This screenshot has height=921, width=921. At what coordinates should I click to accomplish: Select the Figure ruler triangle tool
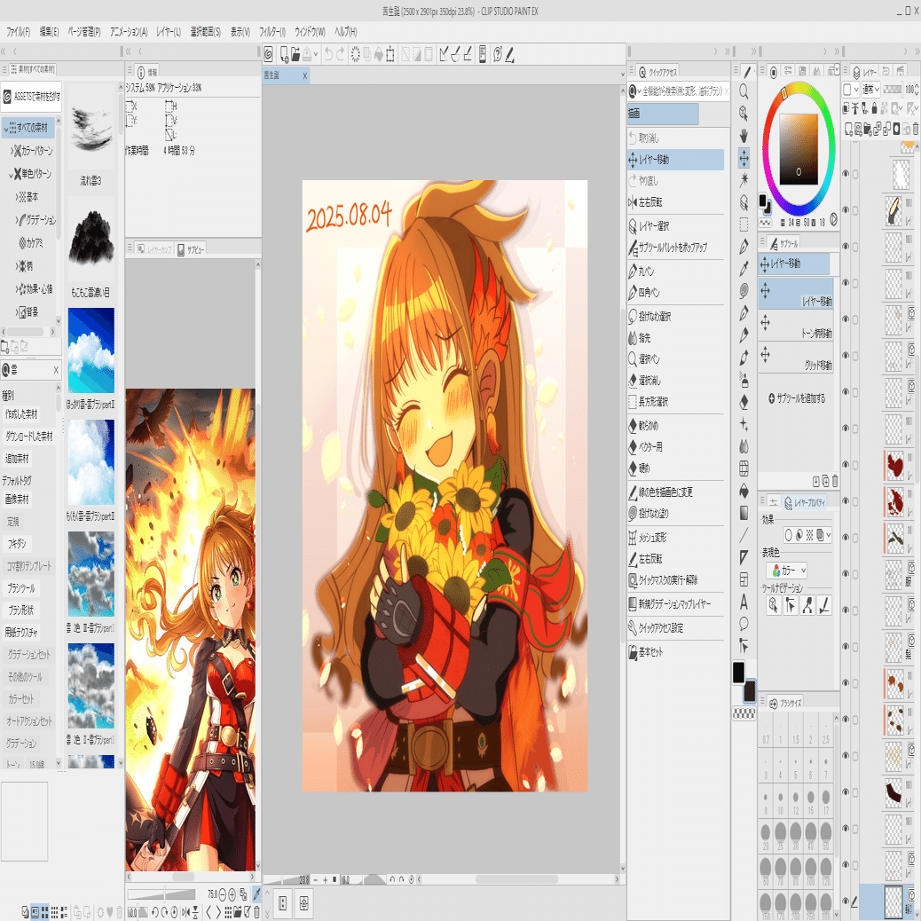(744, 557)
